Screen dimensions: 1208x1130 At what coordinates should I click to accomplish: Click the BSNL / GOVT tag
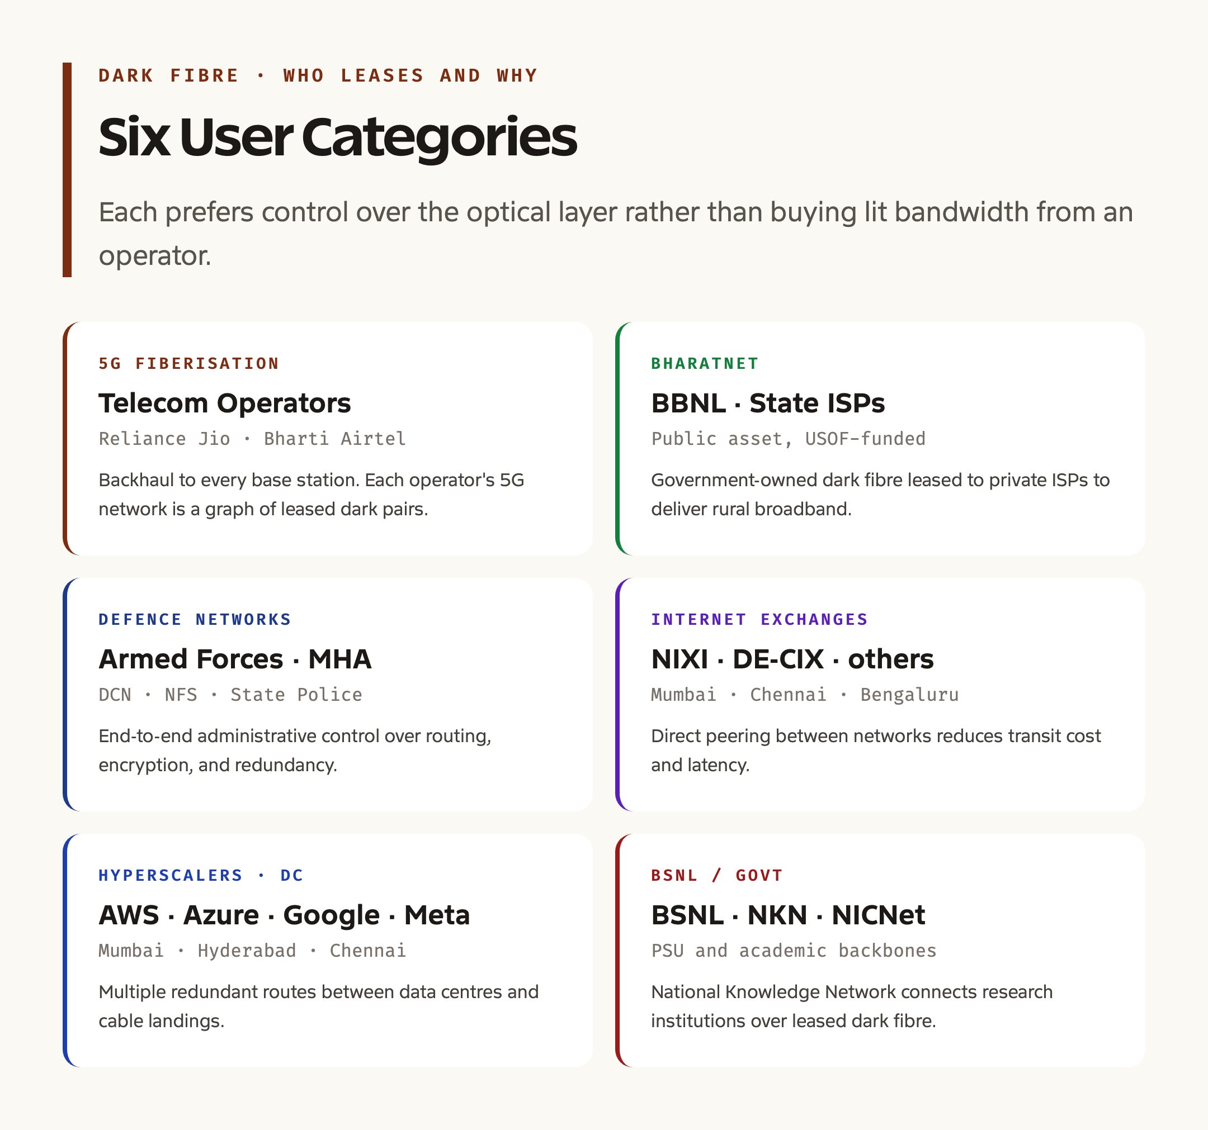tap(717, 875)
